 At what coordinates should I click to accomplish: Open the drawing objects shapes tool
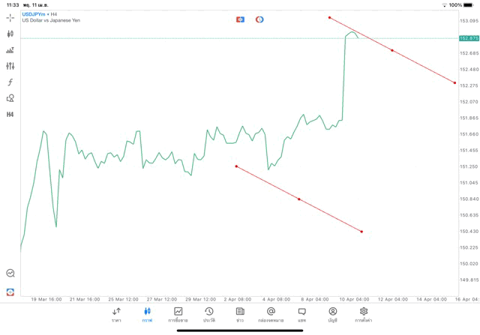[10, 98]
